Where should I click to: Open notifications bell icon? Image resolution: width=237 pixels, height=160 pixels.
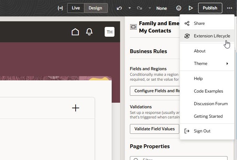point(89,32)
